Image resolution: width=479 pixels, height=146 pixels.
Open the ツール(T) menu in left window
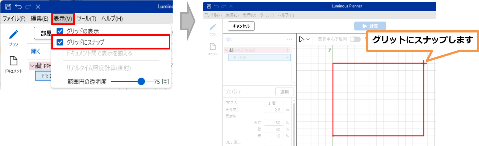pos(87,19)
